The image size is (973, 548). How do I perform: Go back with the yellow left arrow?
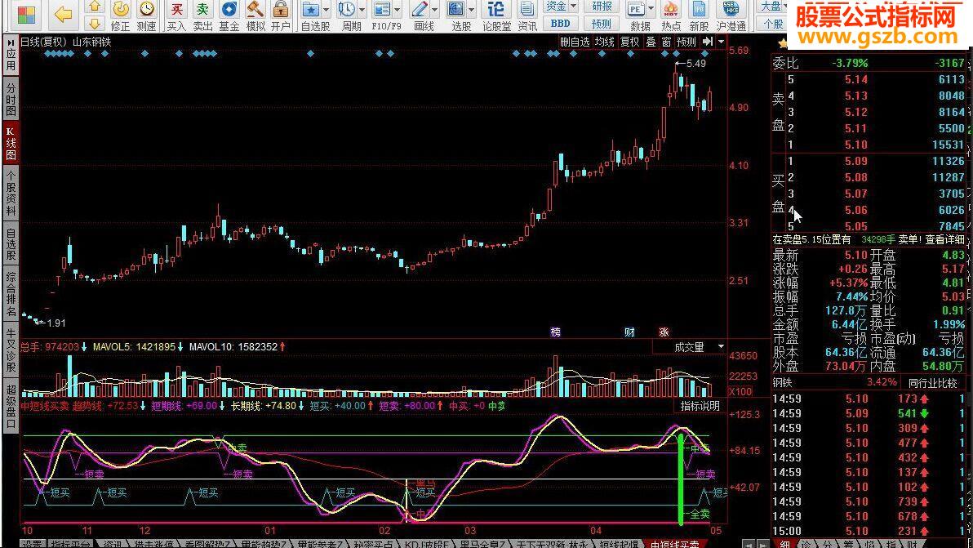(64, 14)
